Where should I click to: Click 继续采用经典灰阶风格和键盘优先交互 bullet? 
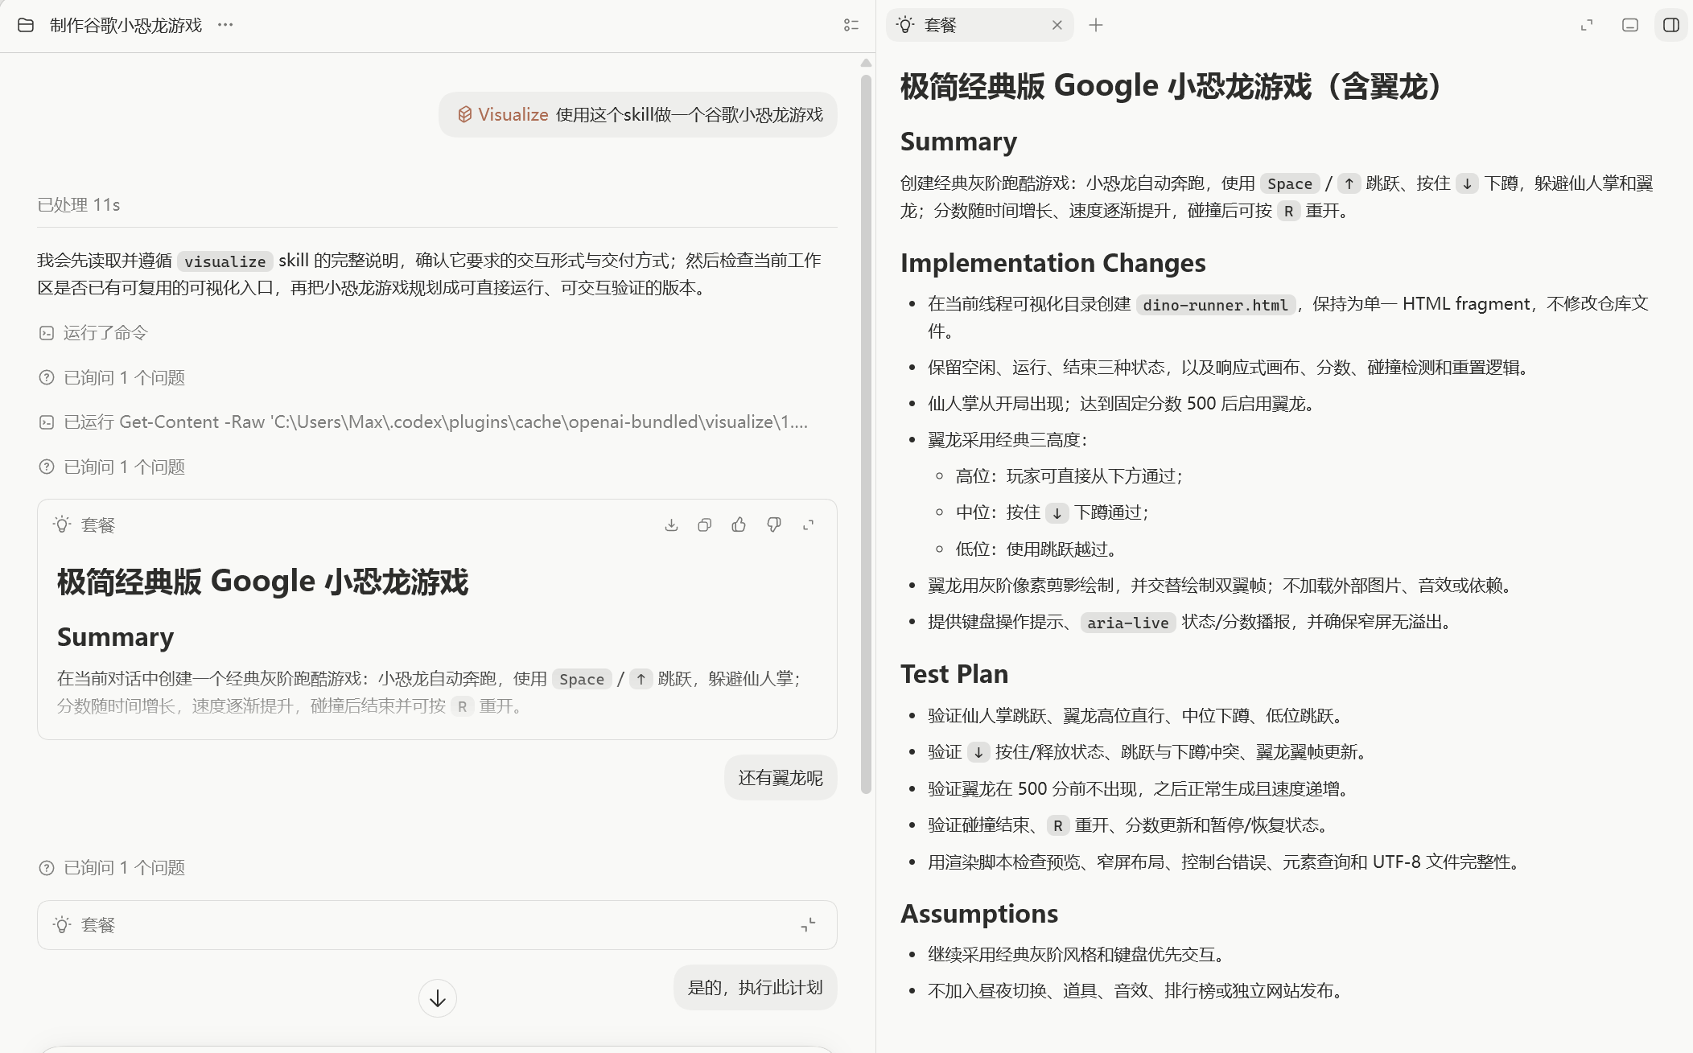(x=1079, y=955)
